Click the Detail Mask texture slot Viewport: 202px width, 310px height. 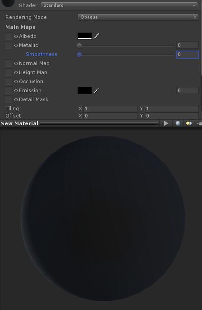point(9,99)
